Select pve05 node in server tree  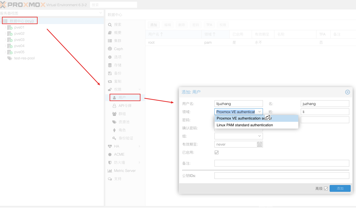pos(19,52)
